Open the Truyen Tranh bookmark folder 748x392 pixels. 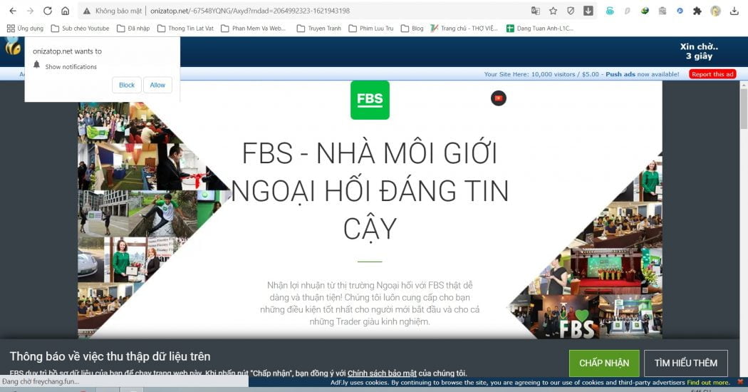tap(319, 29)
